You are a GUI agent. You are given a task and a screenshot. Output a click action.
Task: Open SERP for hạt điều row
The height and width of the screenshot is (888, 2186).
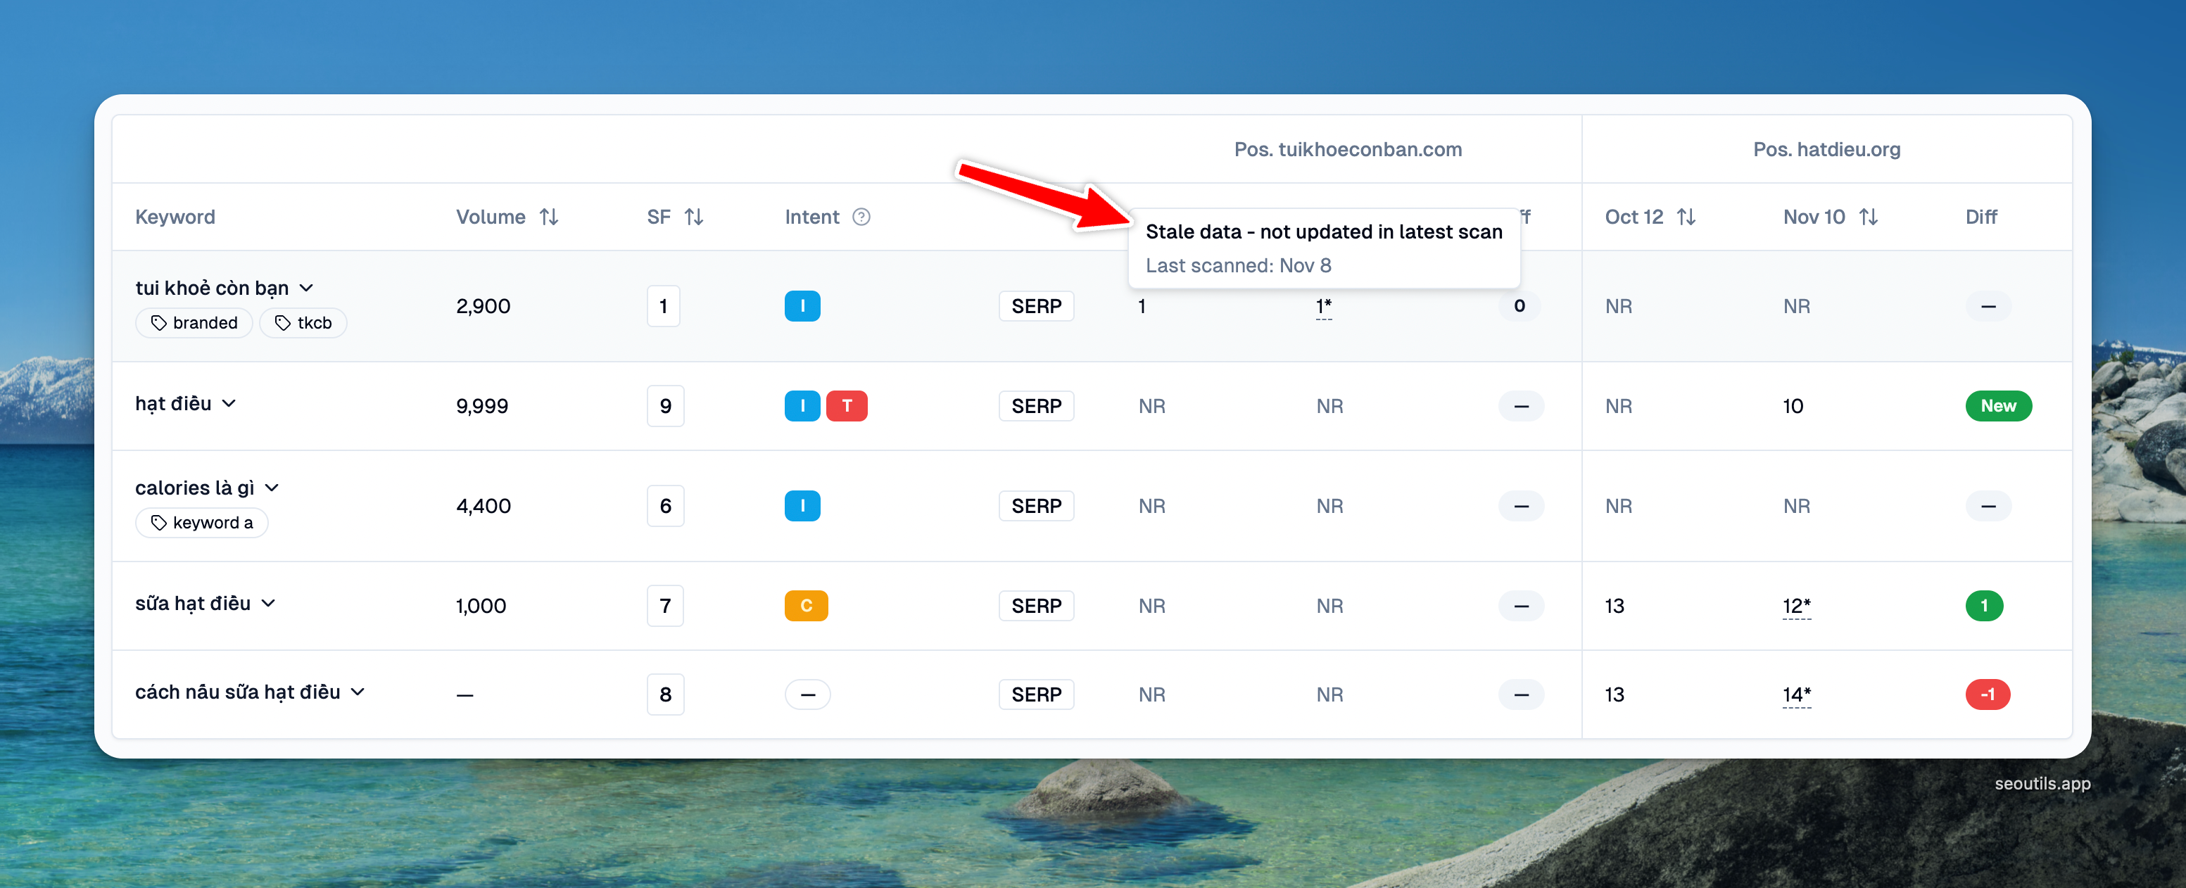[1035, 406]
